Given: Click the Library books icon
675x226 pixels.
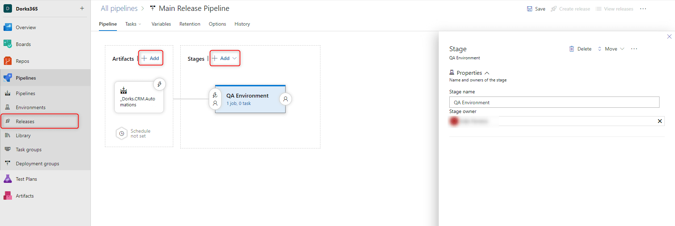Looking at the screenshot, I should [x=8, y=135].
